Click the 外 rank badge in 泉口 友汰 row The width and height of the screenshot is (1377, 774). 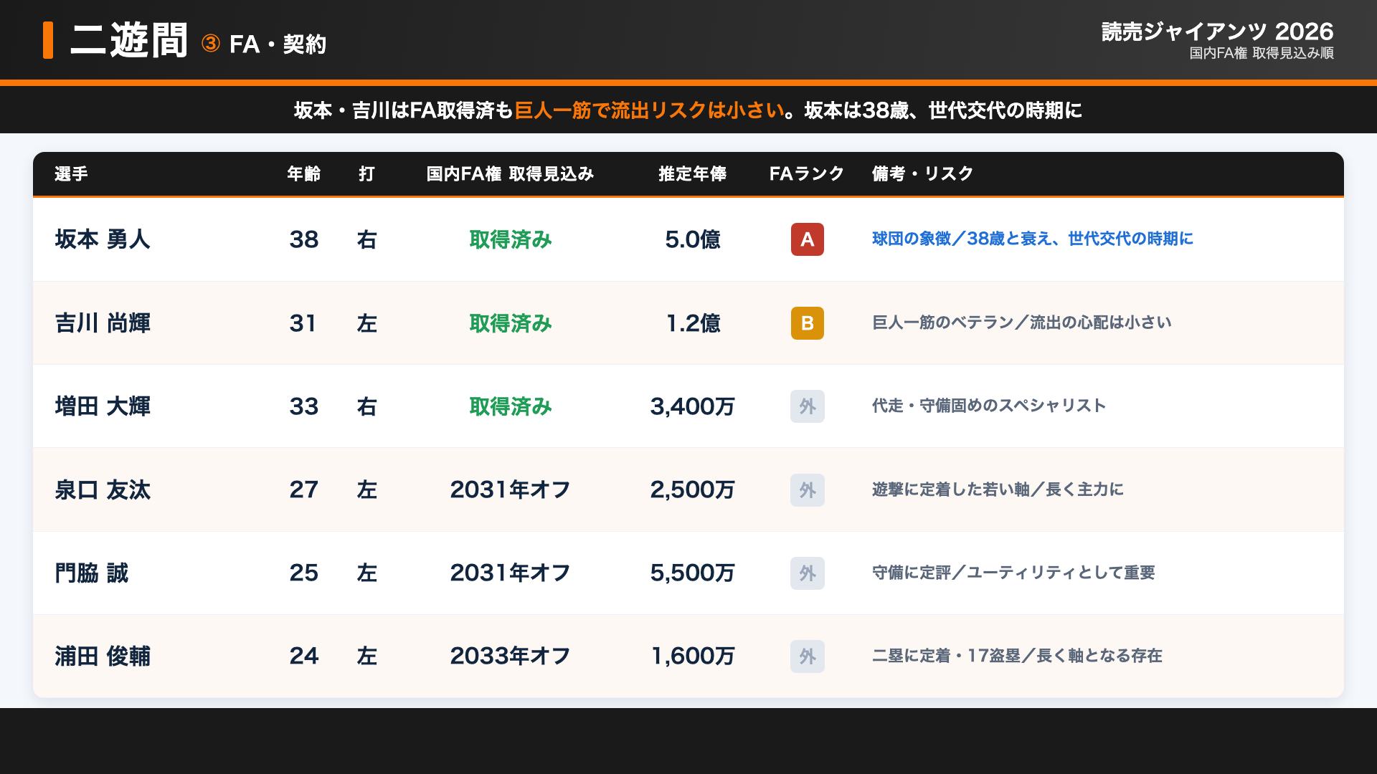coord(807,490)
